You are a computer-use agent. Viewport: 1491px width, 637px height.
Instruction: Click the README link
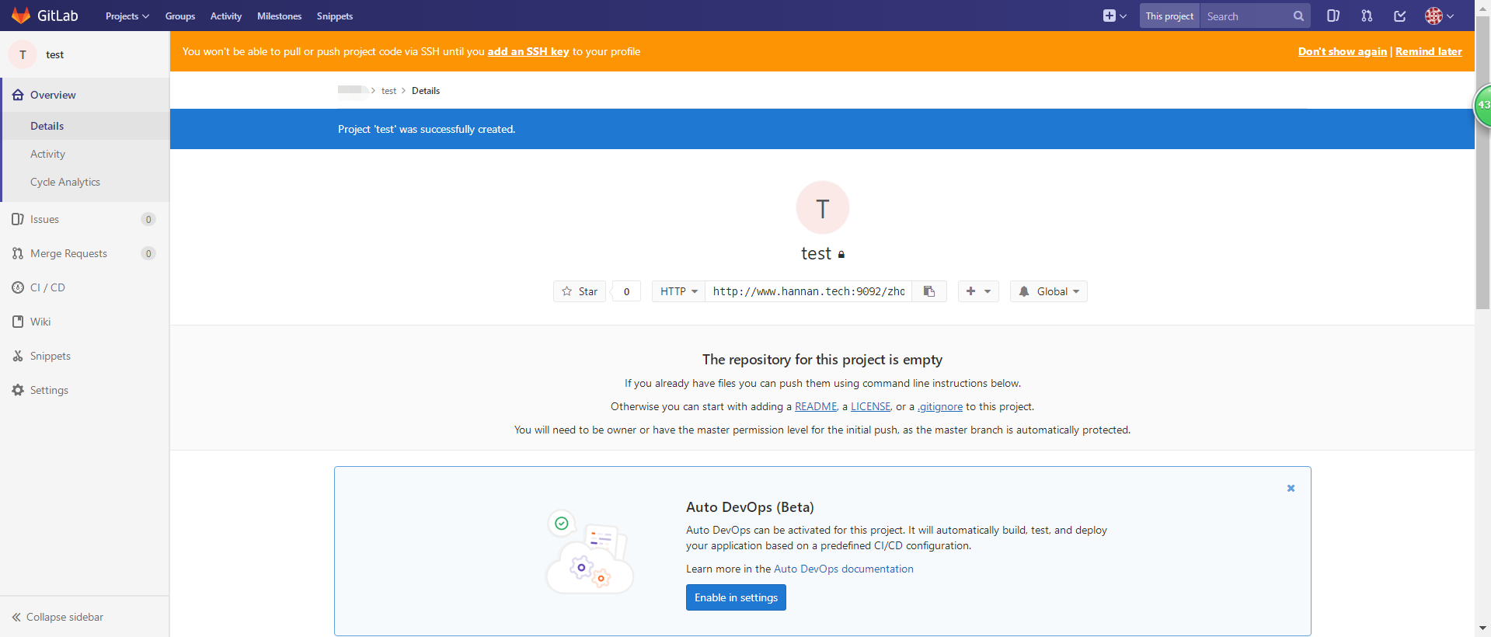tap(816, 406)
